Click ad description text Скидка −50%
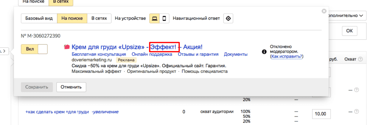Image resolution: width=367 pixels, height=125 pixels. (149, 65)
